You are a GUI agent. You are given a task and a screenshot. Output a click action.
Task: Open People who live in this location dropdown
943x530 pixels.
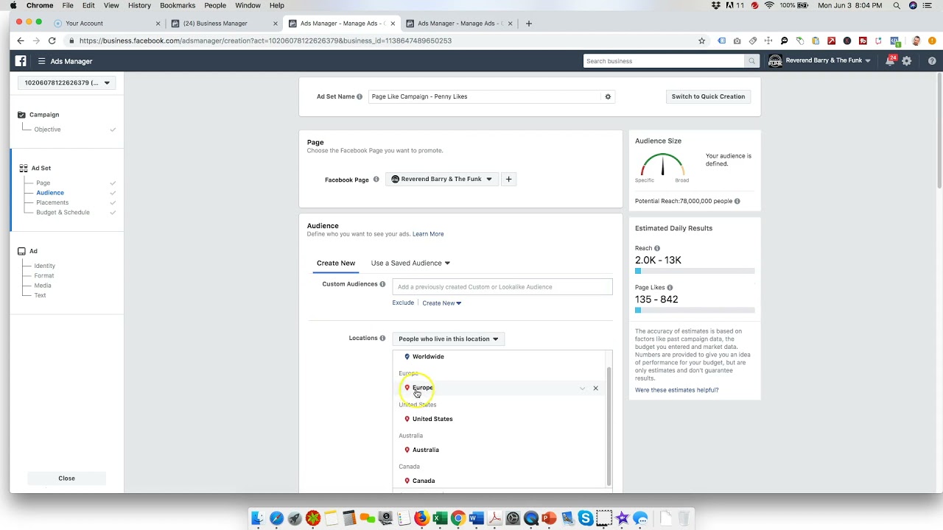[448, 339]
